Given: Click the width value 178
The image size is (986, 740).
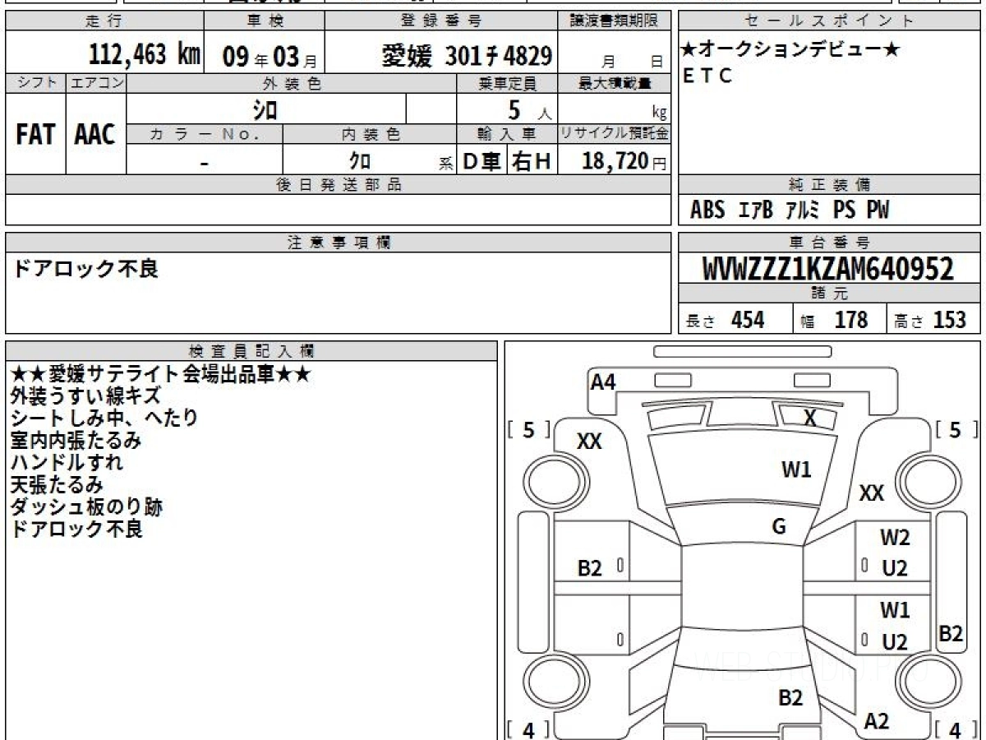Looking at the screenshot, I should pyautogui.click(x=851, y=320).
